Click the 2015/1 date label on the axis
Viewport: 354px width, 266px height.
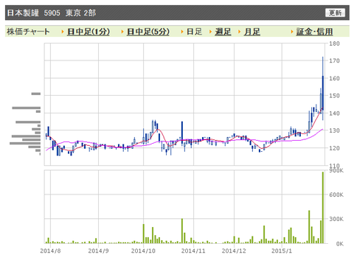pyautogui.click(x=282, y=251)
